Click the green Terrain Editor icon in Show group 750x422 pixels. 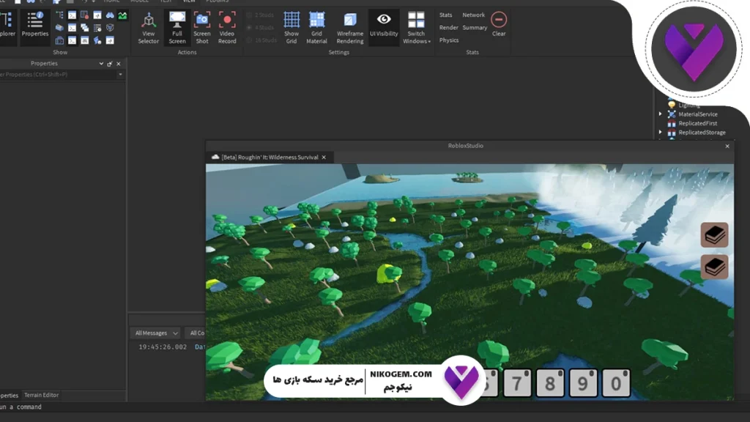[122, 15]
